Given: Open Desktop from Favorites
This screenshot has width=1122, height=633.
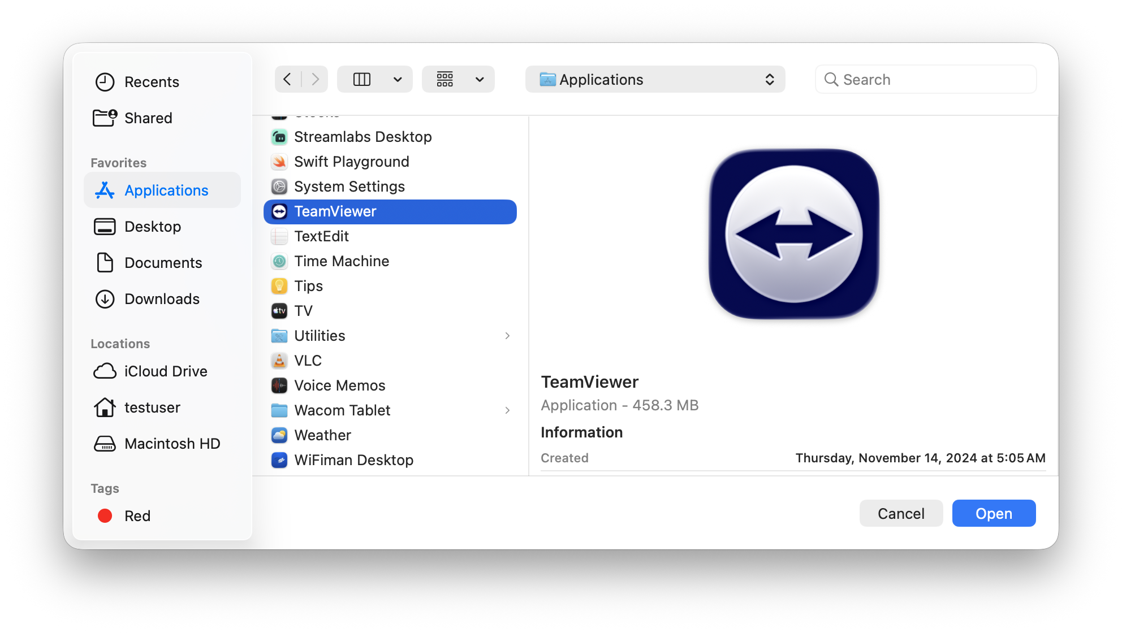Looking at the screenshot, I should [162, 227].
